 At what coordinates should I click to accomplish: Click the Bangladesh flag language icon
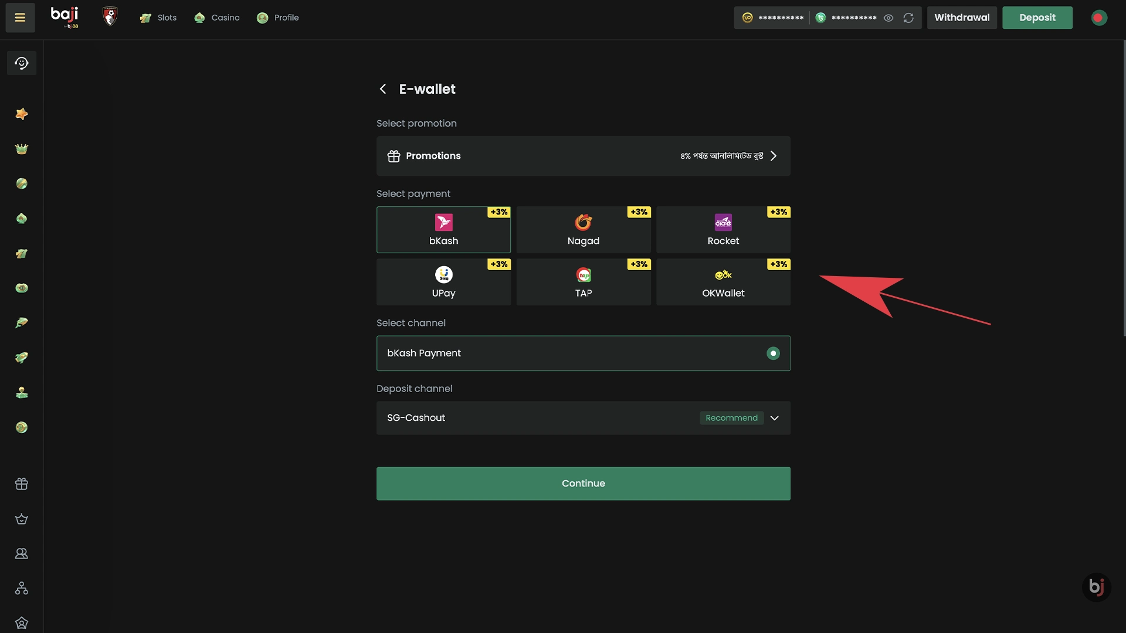coord(1099,18)
